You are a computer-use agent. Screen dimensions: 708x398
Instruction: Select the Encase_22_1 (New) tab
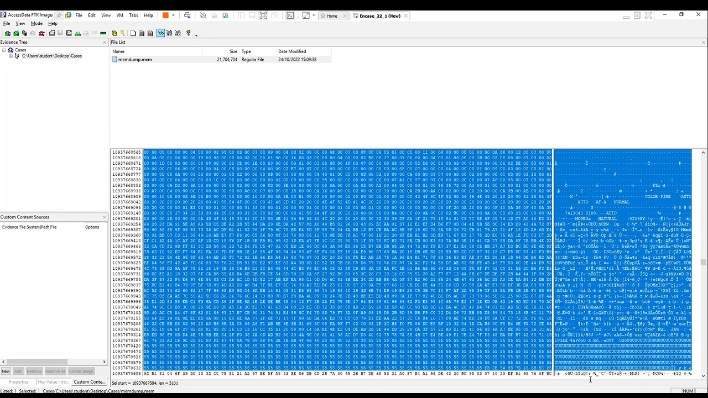(x=380, y=16)
